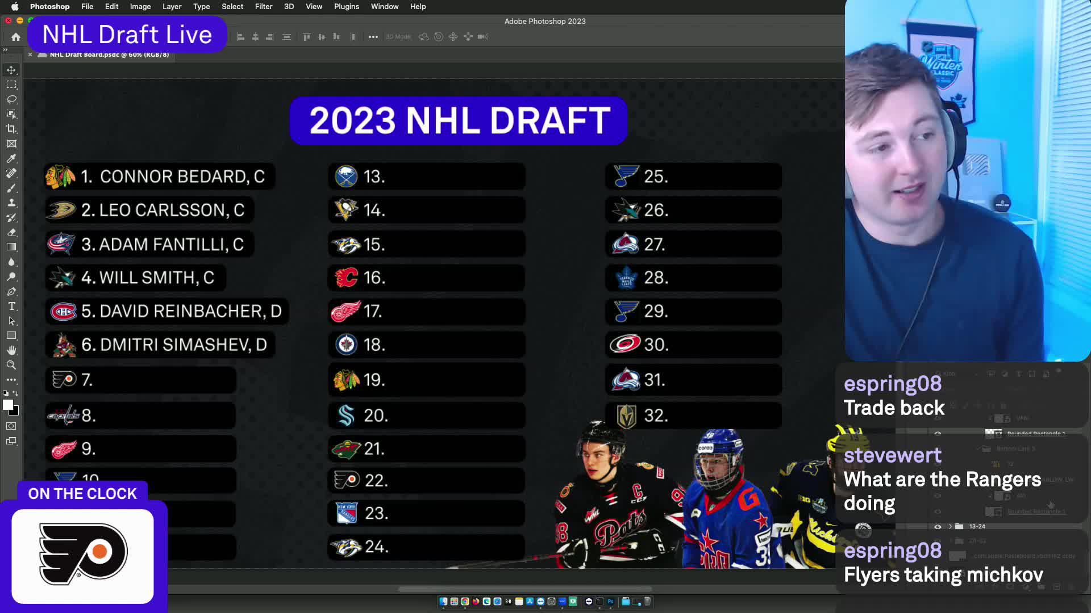Click the 3D roll camera icon
Screen dimensions: 1091x613
coord(439,37)
